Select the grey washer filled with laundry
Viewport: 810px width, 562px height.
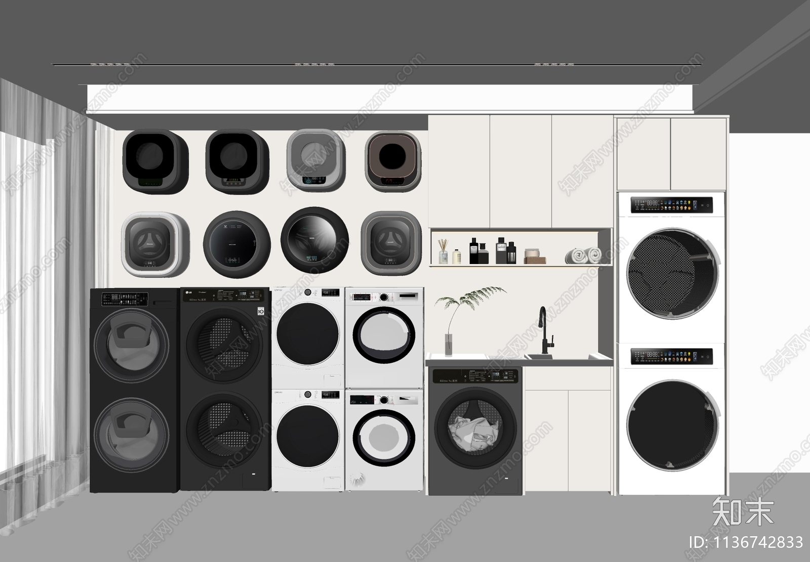[x=474, y=431]
